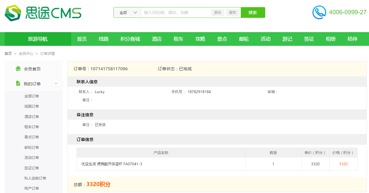Focus the destination search input field
The image size is (369, 193).
[x=176, y=13]
